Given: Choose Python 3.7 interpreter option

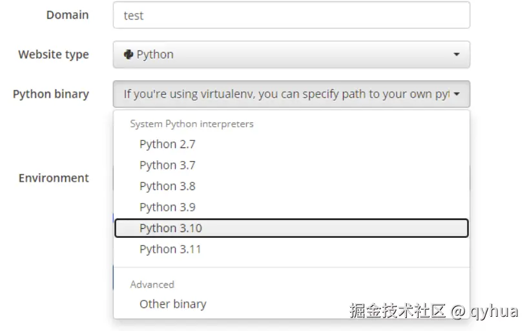Looking at the screenshot, I should point(167,165).
